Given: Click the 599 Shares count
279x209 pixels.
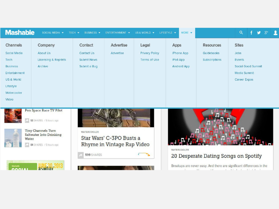Looking at the screenshot, I should point(93,155).
